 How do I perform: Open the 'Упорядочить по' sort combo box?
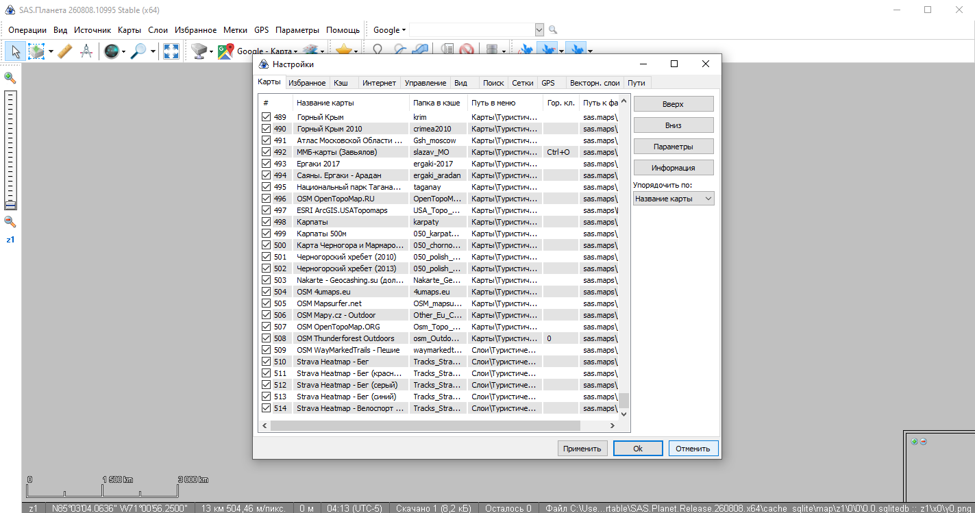(674, 199)
